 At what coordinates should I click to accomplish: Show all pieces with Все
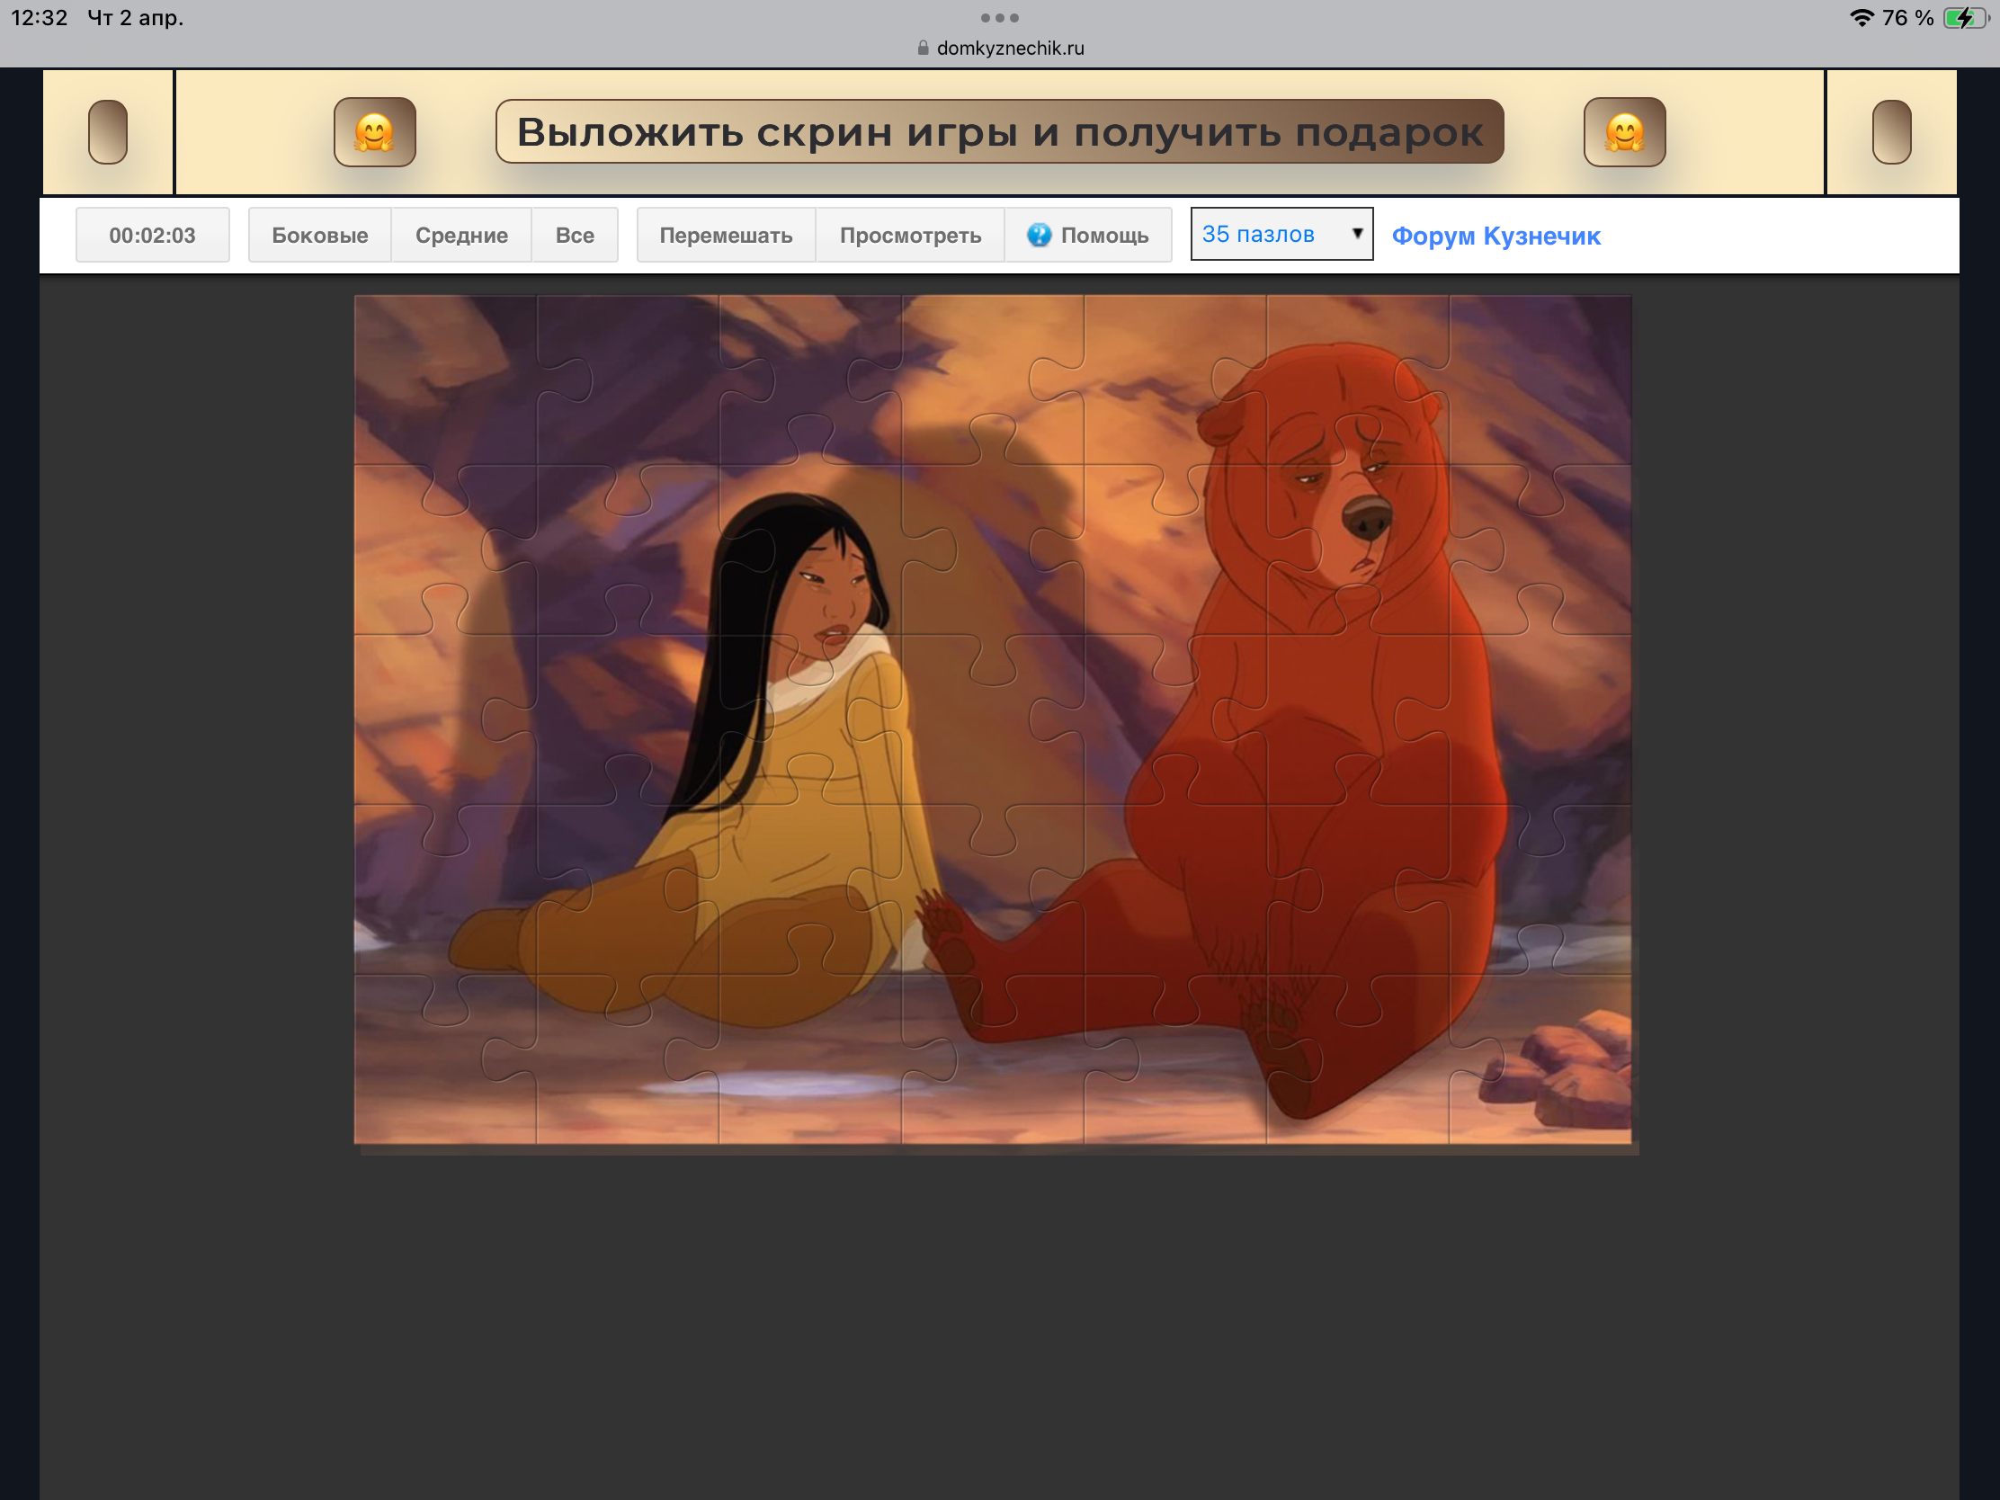tap(574, 235)
